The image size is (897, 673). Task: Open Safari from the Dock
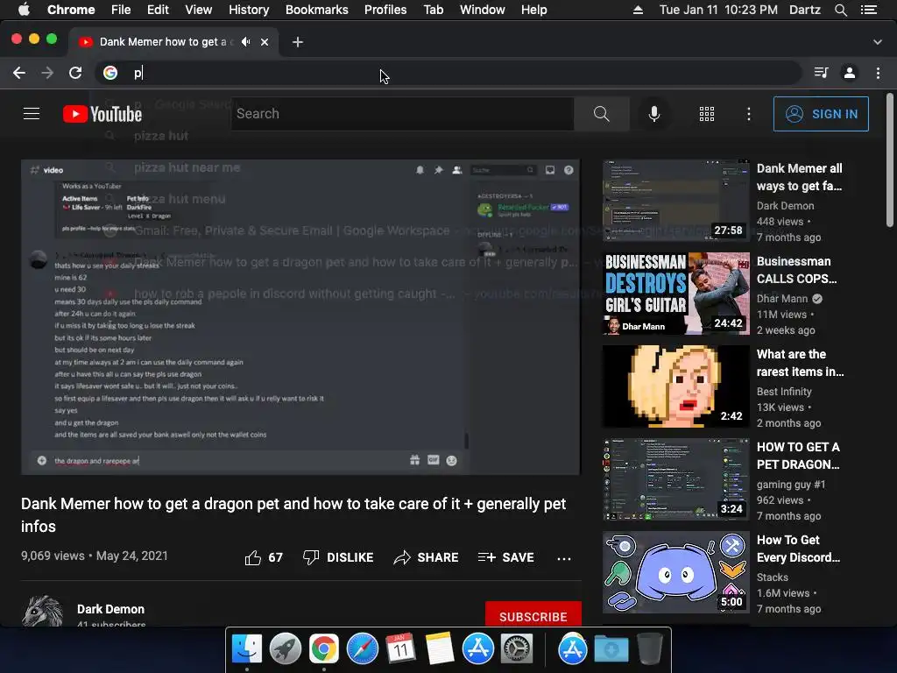click(x=363, y=649)
